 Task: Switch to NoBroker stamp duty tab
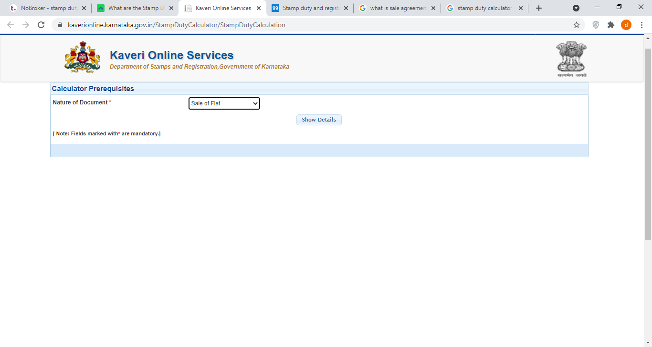point(45,8)
